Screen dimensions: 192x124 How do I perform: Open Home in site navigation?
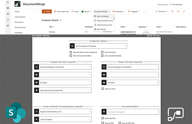(x=17, y=11)
